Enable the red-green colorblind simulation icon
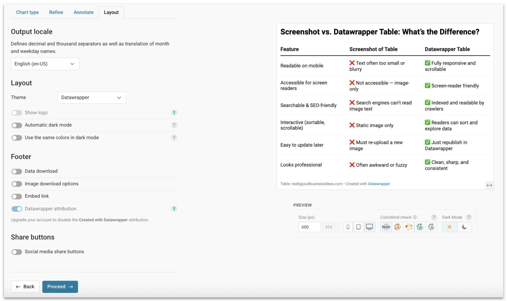The image size is (507, 301). click(x=397, y=227)
